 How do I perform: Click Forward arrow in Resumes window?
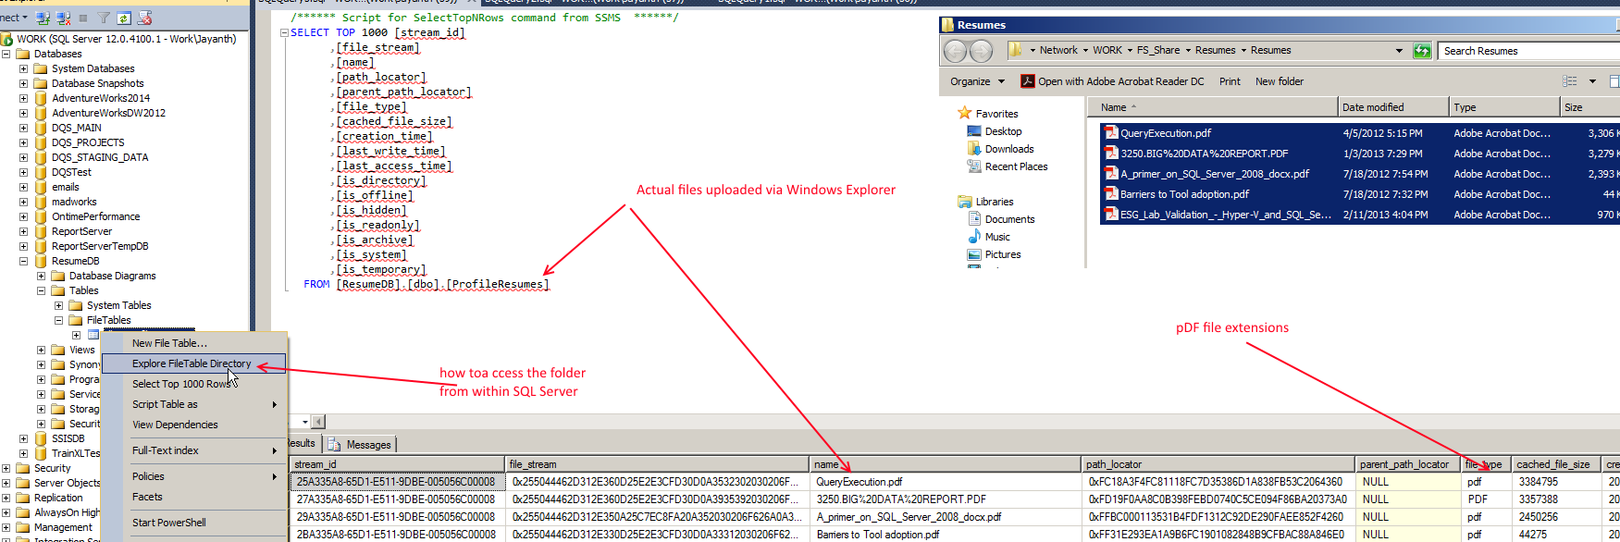[981, 51]
